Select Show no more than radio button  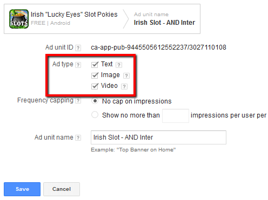click(x=95, y=115)
